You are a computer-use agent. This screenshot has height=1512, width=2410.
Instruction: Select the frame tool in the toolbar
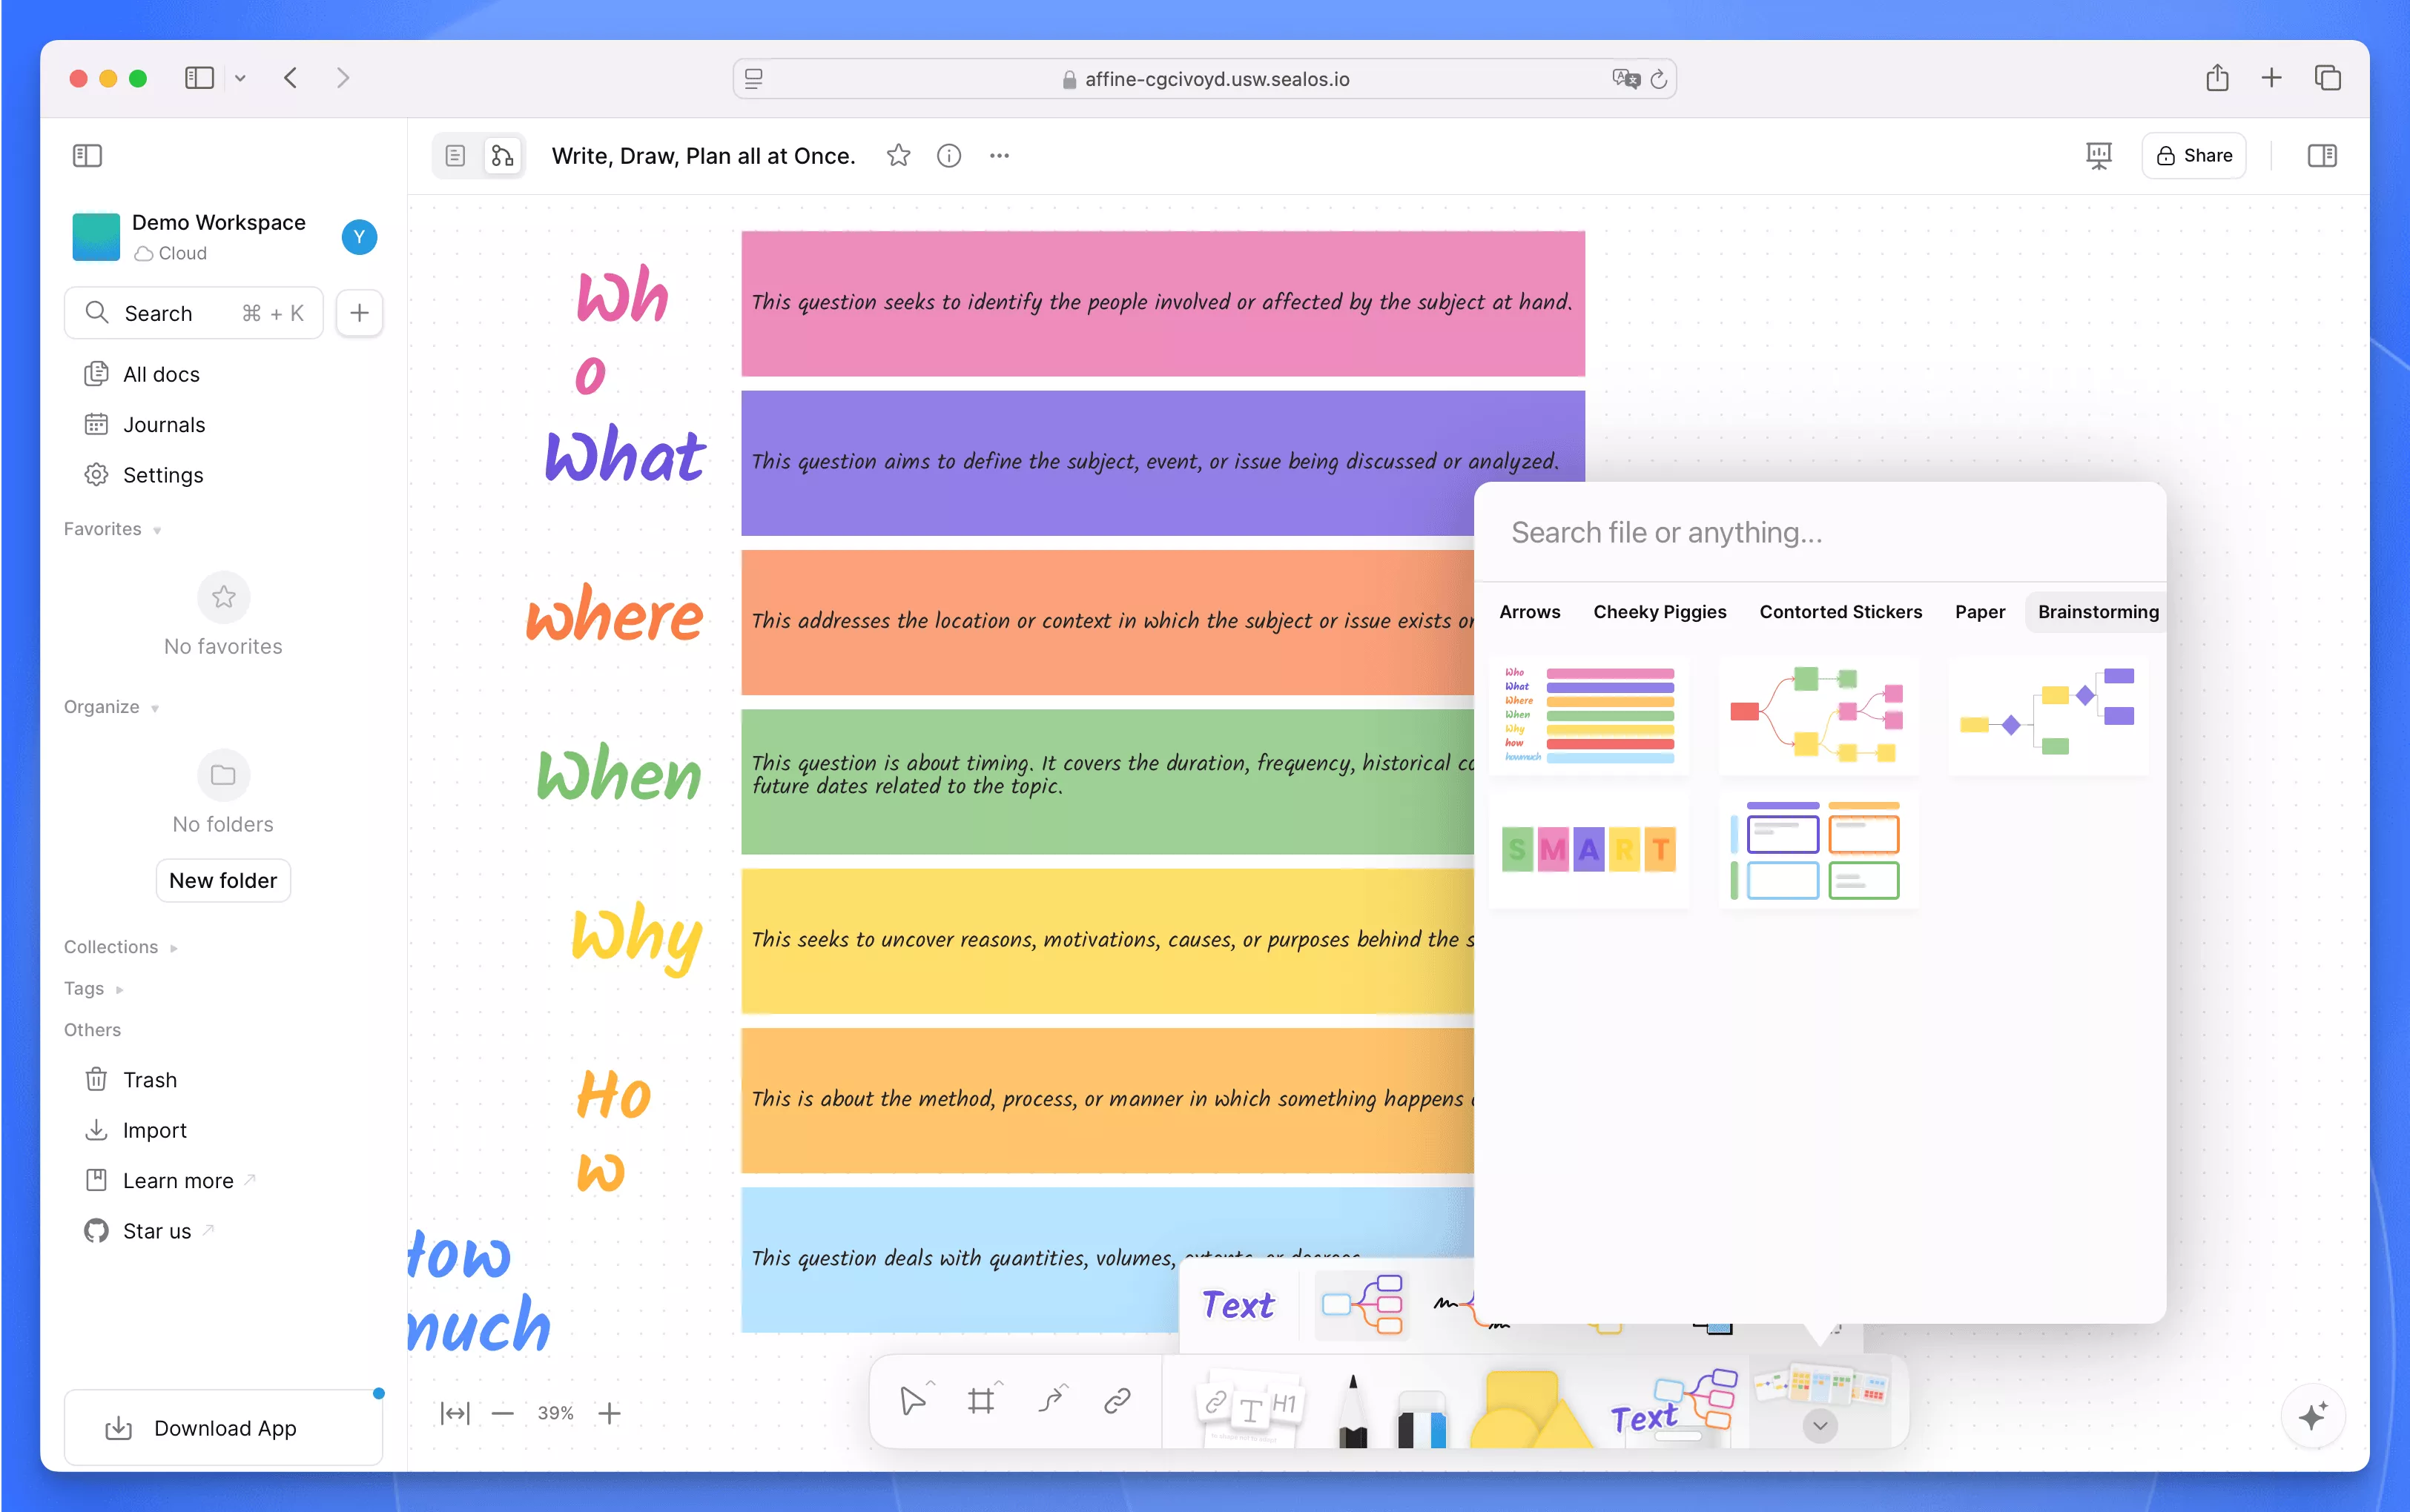(x=981, y=1400)
